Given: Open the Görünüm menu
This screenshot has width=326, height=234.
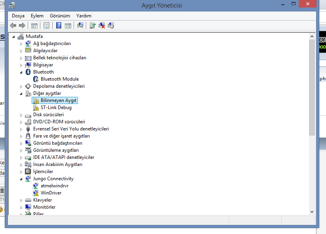Looking at the screenshot, I should [x=60, y=16].
